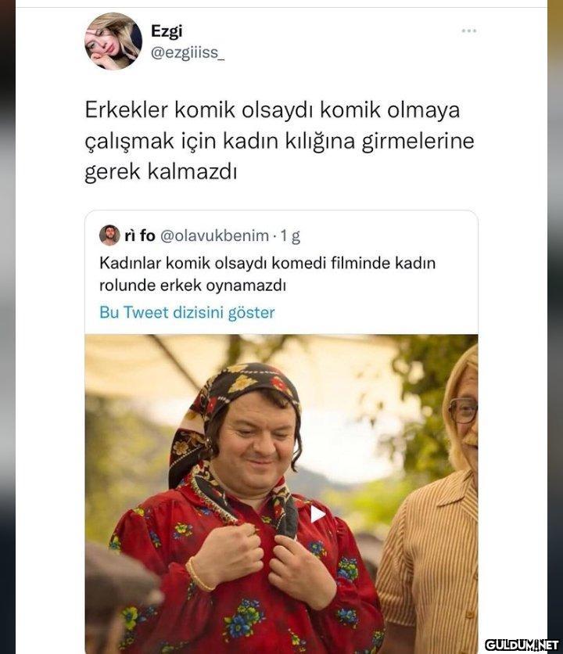This screenshot has height=654, width=563.
Task: Open the @ezgiiiss_ handle link
Action: 188,53
